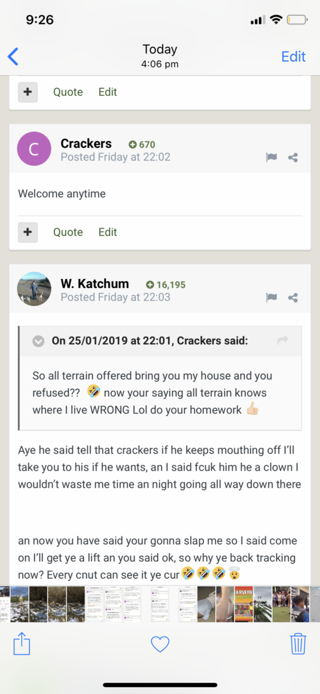Tap Edit in the top navigation bar
The image size is (320, 694).
click(x=294, y=56)
